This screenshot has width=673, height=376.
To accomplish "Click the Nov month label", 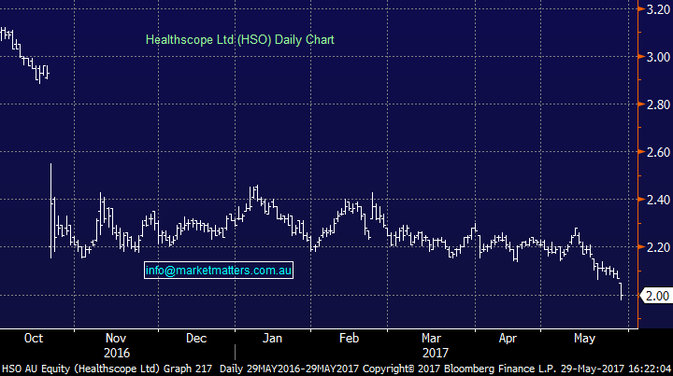I will [x=116, y=339].
